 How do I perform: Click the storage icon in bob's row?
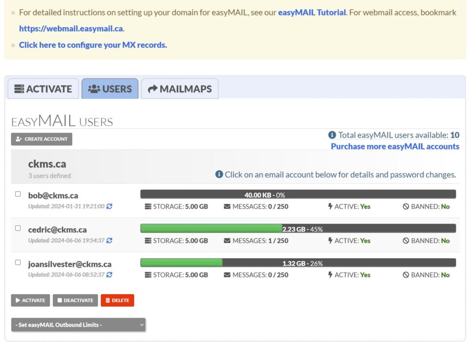pos(148,206)
